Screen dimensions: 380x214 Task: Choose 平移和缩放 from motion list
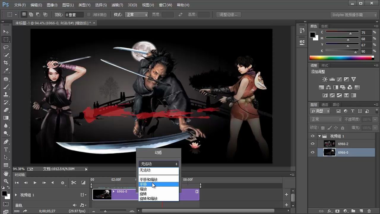point(148,180)
